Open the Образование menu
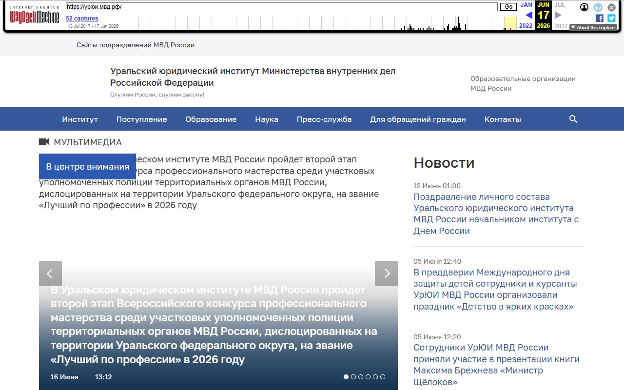 pos(211,119)
